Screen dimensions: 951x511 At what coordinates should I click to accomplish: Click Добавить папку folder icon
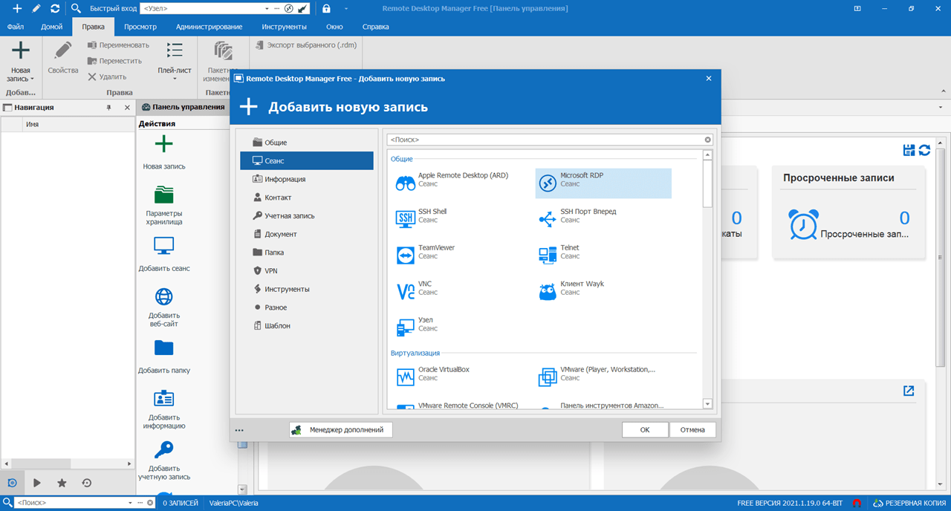click(x=164, y=348)
